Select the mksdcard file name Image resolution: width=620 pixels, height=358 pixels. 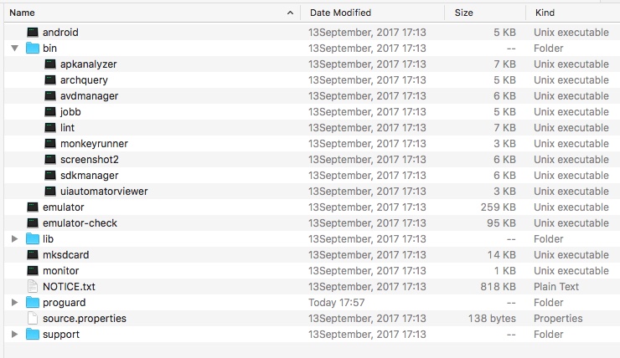(x=65, y=255)
